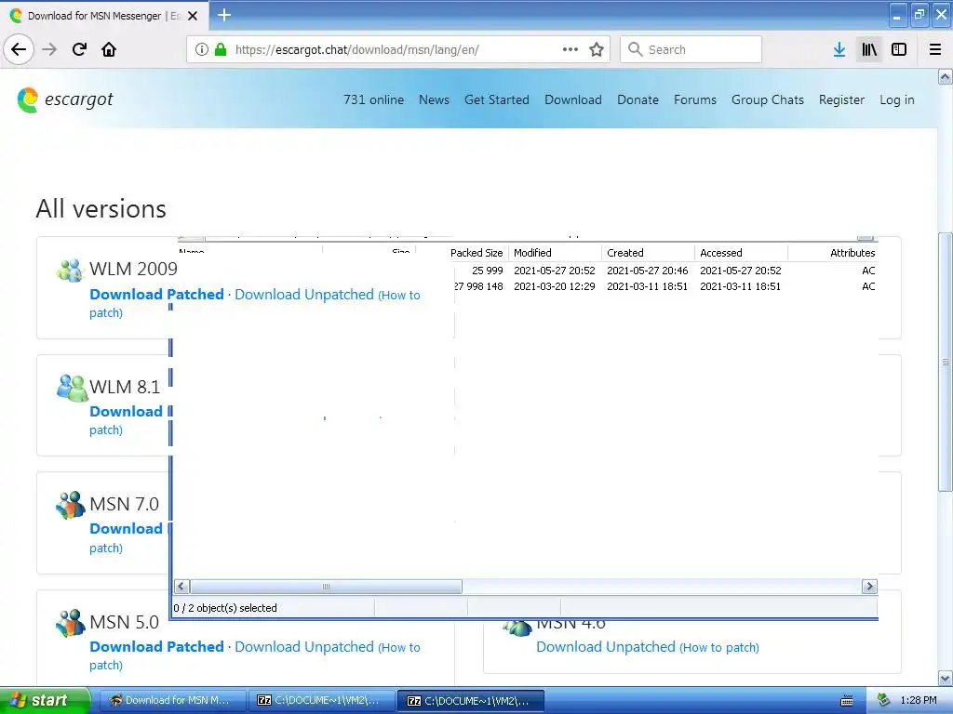Download Unpatched MSN 4.6
The image size is (953, 714).
click(605, 647)
